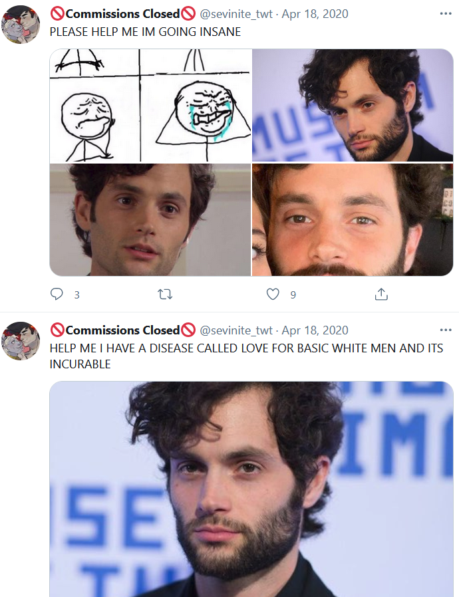The height and width of the screenshot is (597, 459).
Task: Click the @sevinite_twt handle in first tweet
Action: 236,14
